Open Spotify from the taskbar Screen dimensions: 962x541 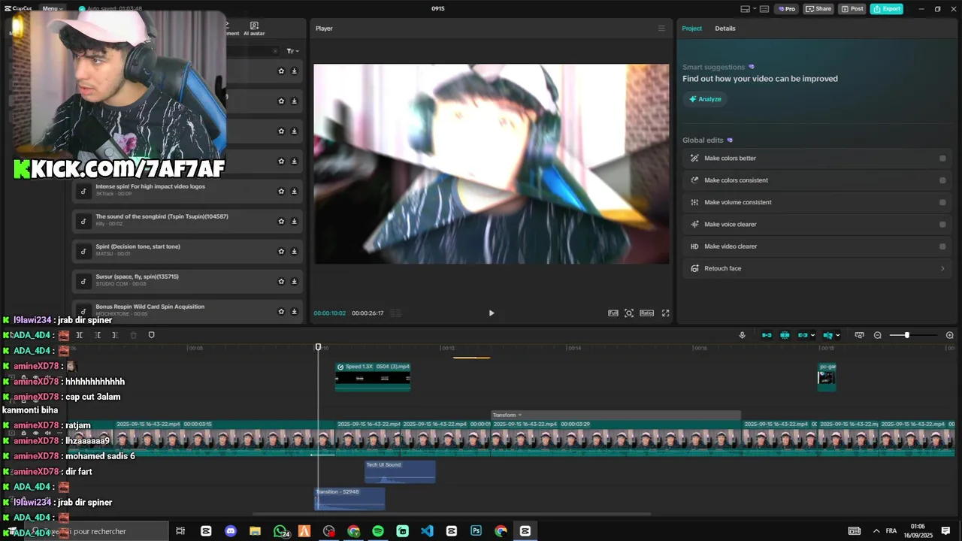pos(378,531)
